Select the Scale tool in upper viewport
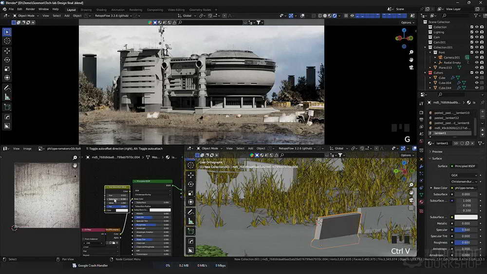Image resolution: width=487 pixels, height=274 pixels. coord(7,69)
